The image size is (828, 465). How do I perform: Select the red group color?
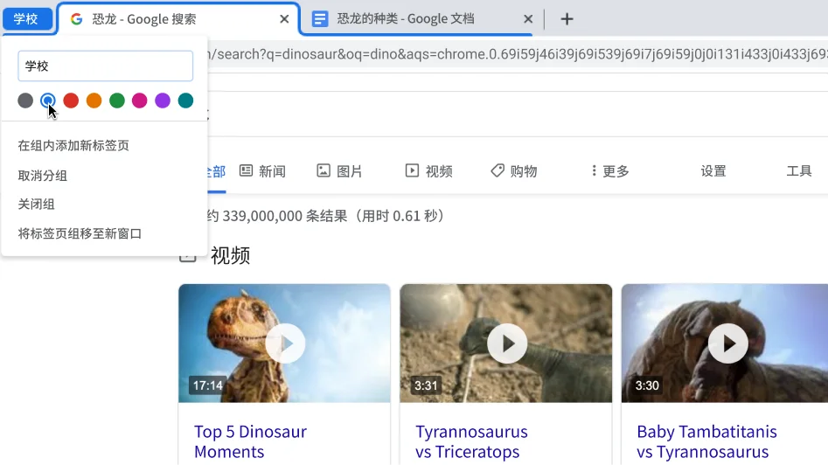coord(71,101)
